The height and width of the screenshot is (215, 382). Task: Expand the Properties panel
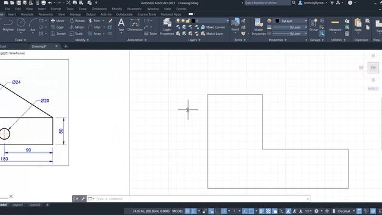(x=278, y=40)
